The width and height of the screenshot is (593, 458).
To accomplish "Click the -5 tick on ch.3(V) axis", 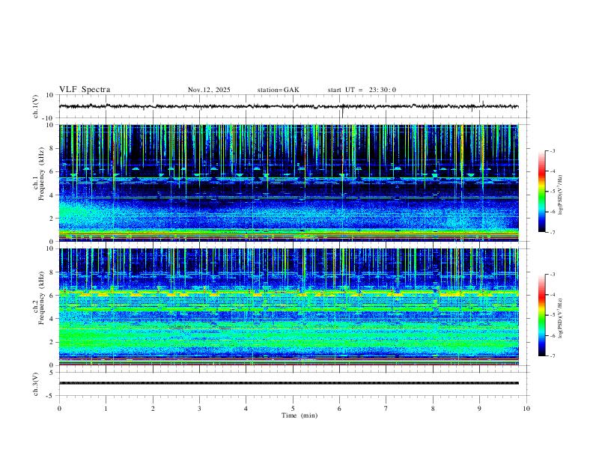I will (51, 396).
